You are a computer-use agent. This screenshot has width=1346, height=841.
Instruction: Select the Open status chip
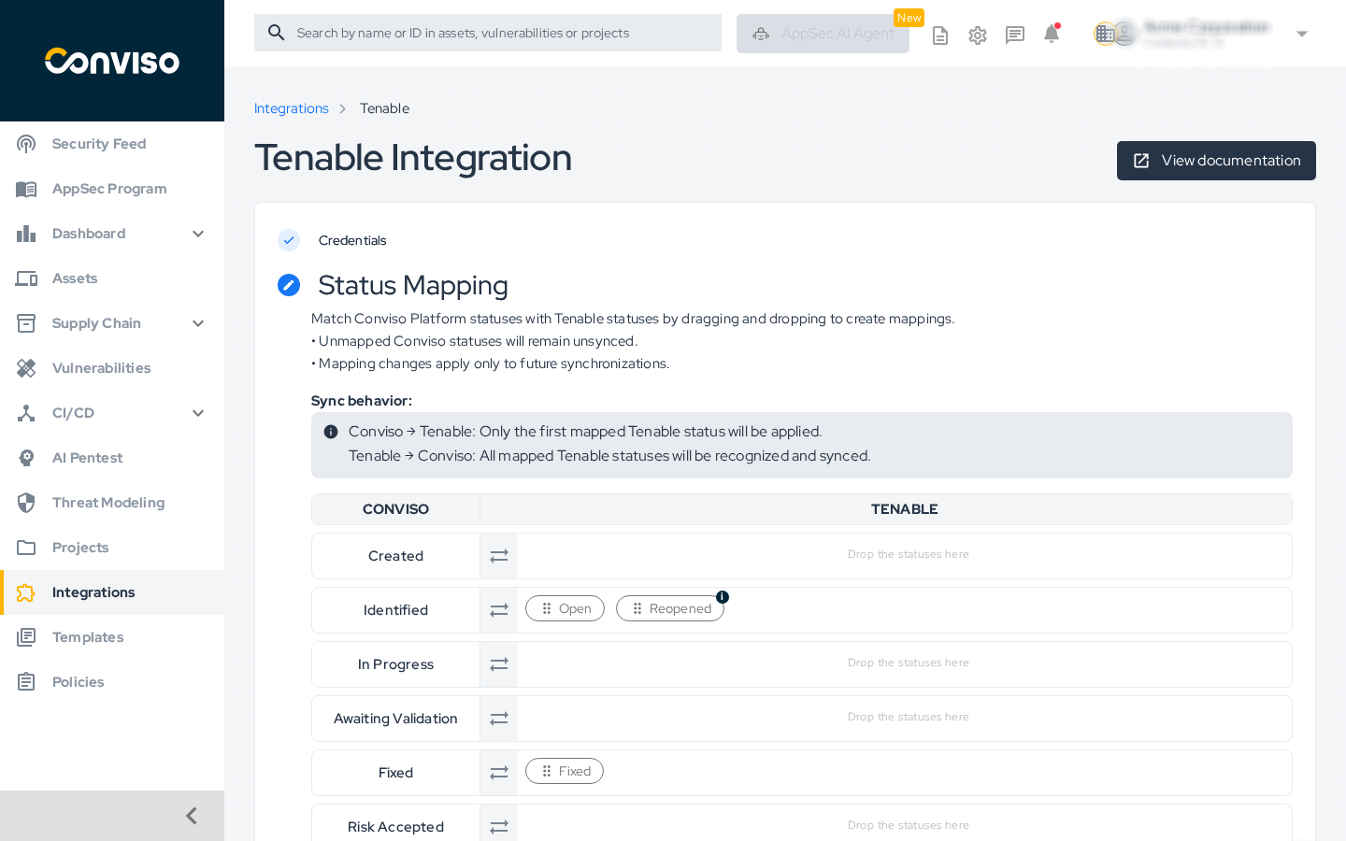(565, 608)
